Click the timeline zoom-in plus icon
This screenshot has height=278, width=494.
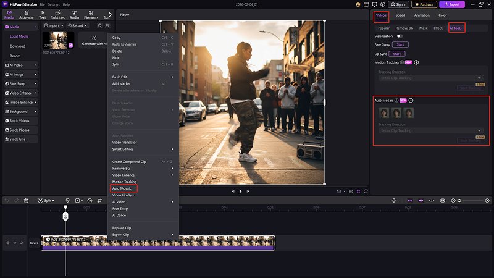tap(487, 200)
